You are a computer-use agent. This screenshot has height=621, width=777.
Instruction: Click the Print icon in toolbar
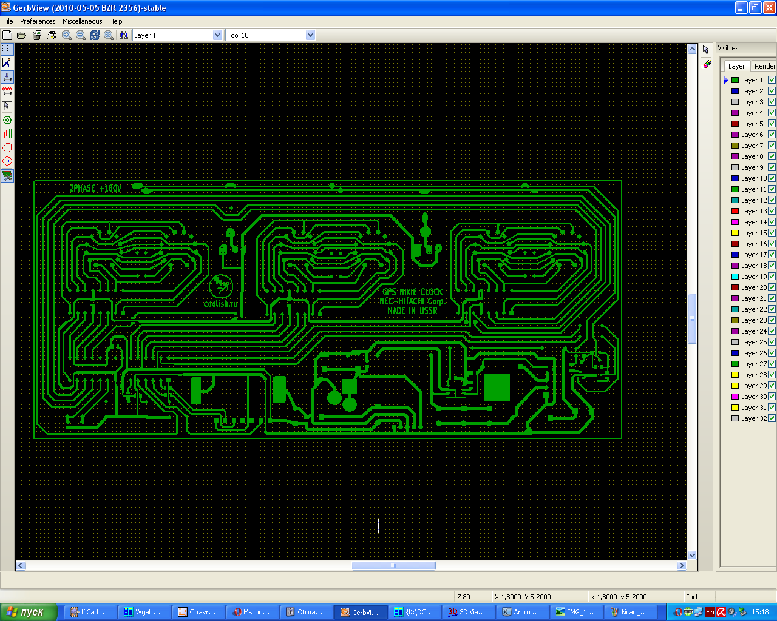pos(52,35)
